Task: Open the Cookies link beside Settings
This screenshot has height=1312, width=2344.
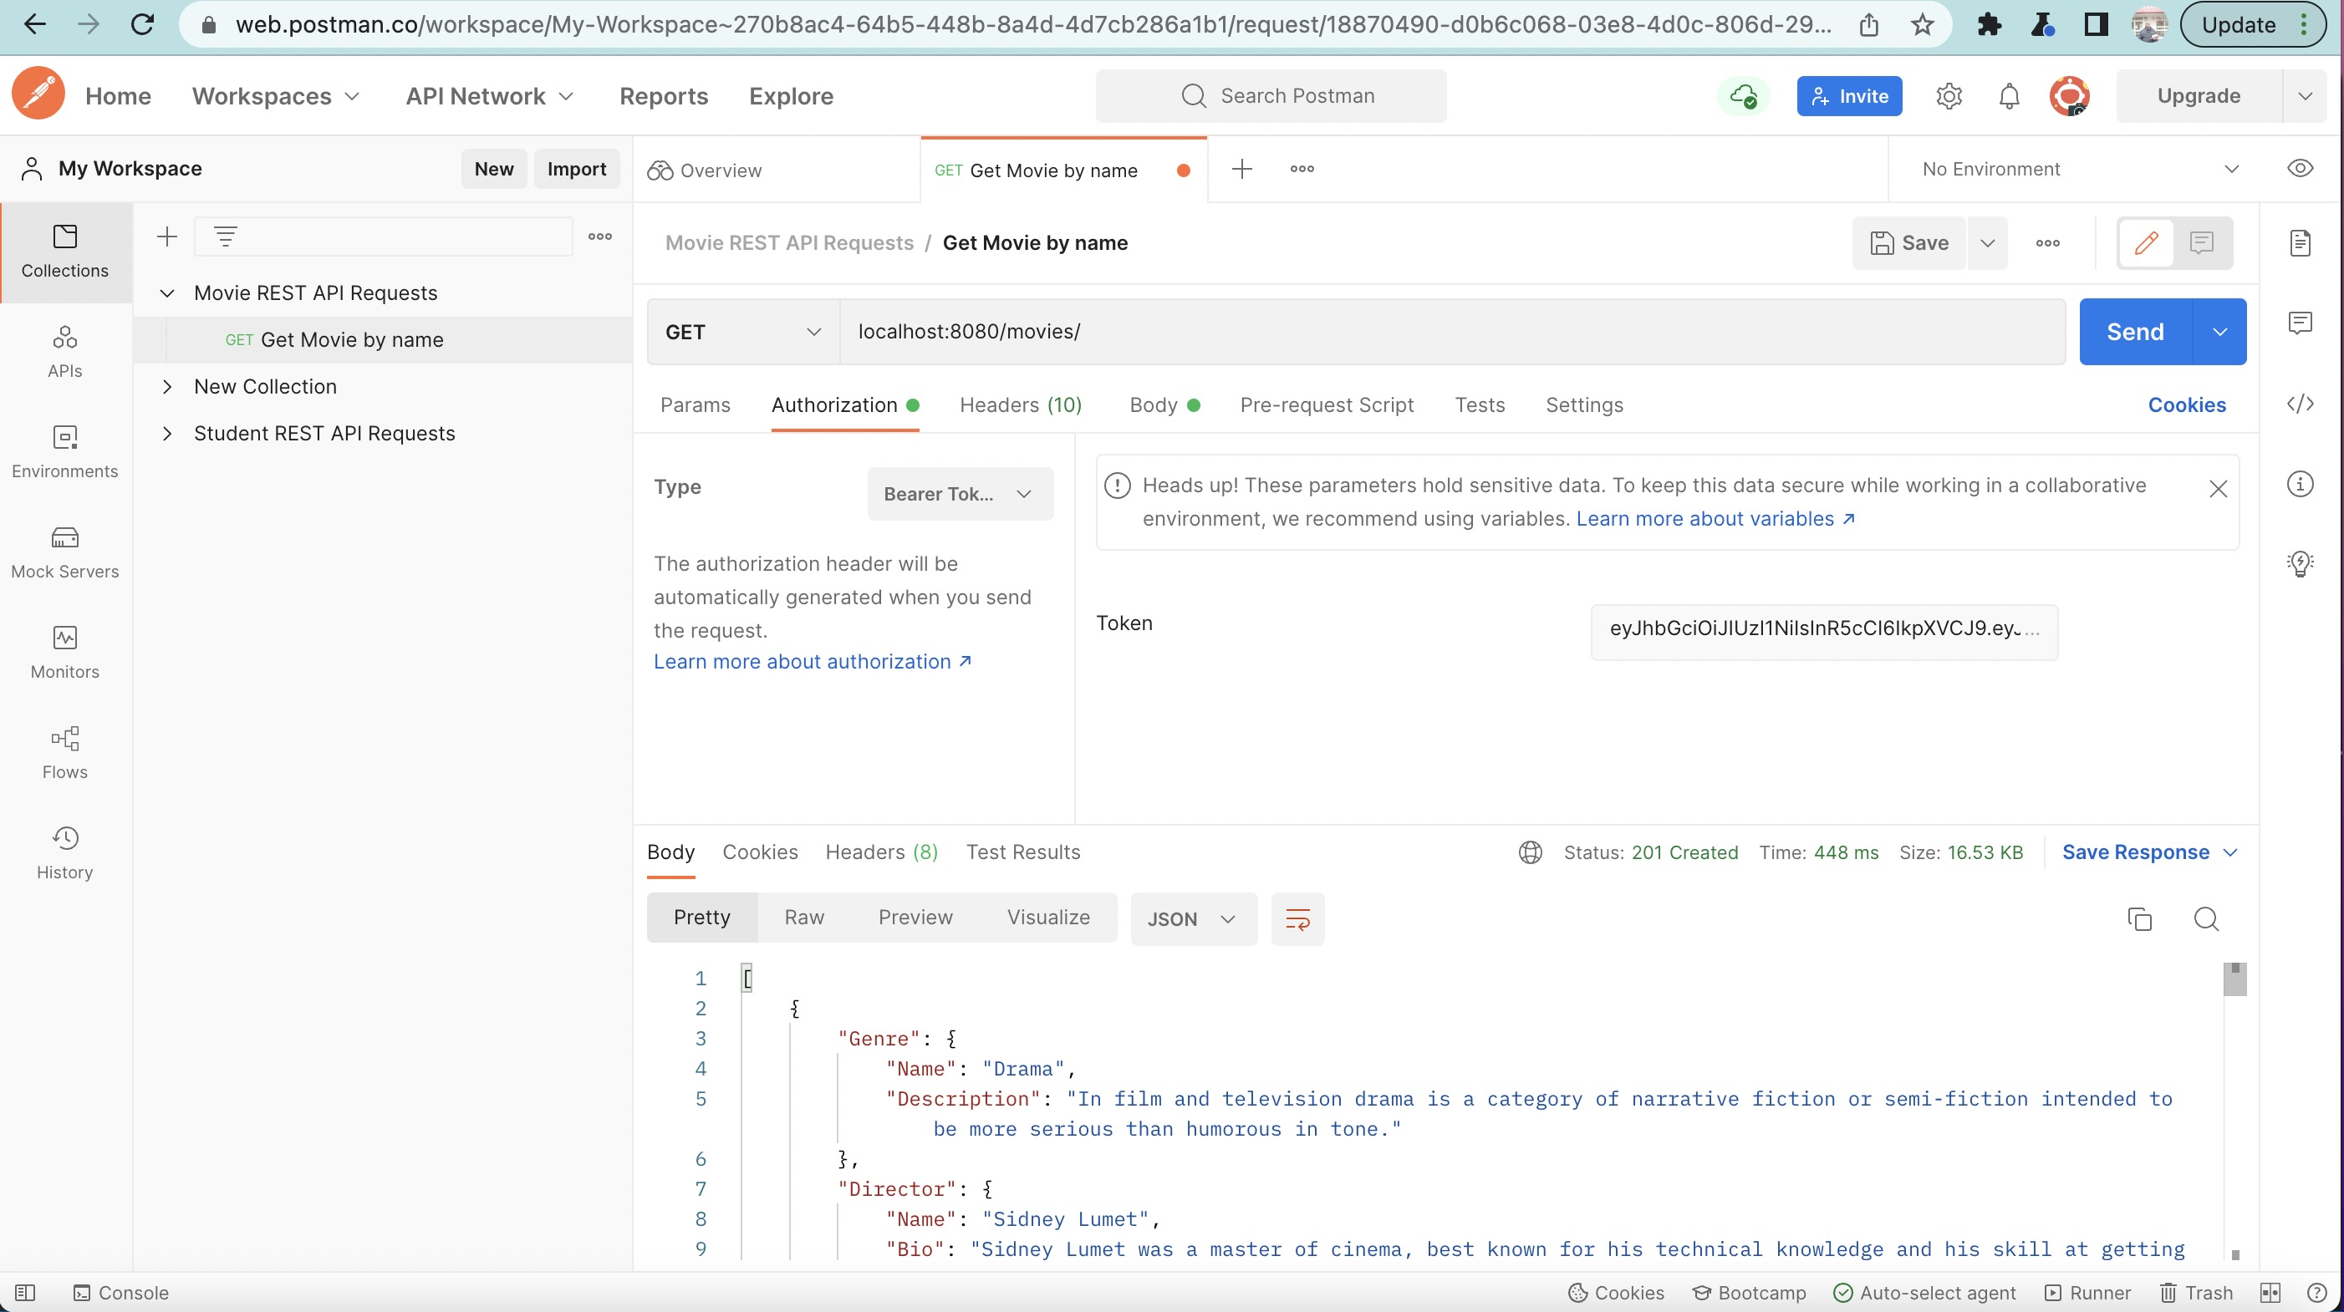Action: (2187, 405)
